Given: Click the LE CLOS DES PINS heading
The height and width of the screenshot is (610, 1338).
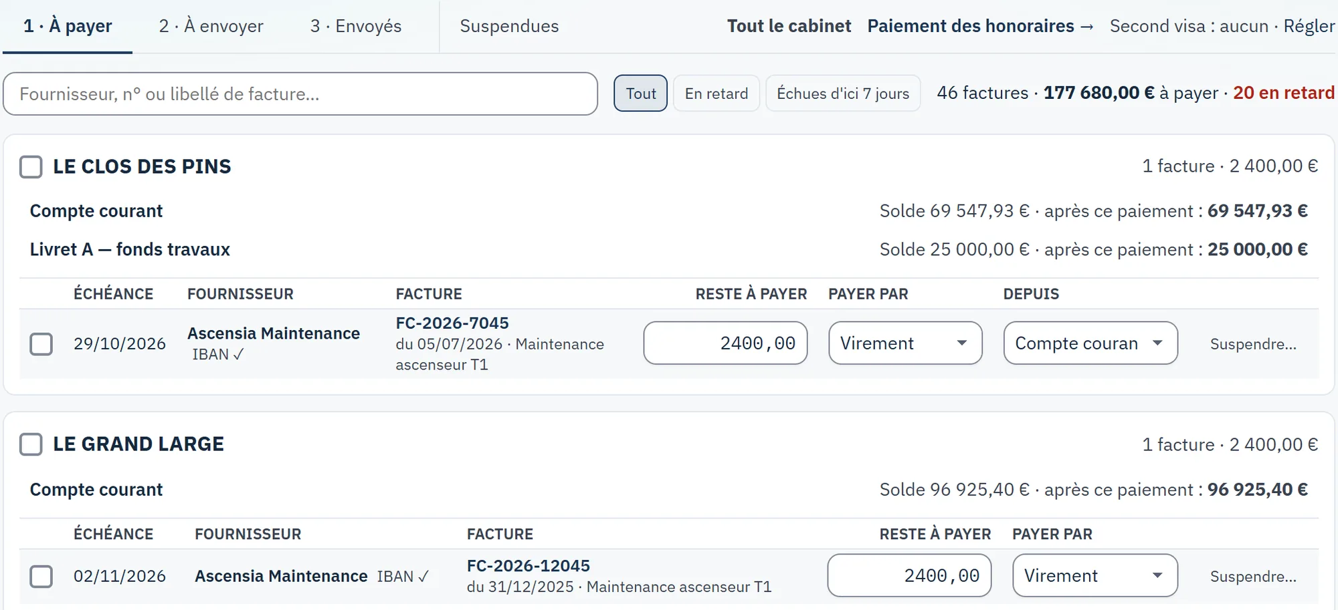Looking at the screenshot, I should 142,166.
